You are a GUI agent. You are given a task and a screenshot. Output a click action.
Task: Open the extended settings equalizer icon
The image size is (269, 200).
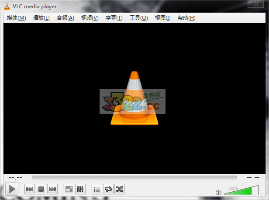80,189
